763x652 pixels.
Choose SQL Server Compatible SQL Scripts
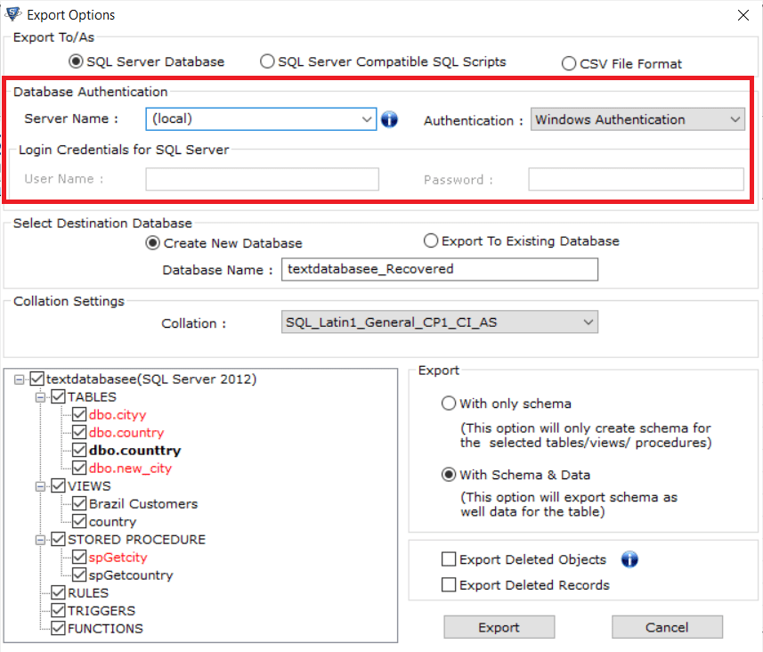tap(267, 61)
